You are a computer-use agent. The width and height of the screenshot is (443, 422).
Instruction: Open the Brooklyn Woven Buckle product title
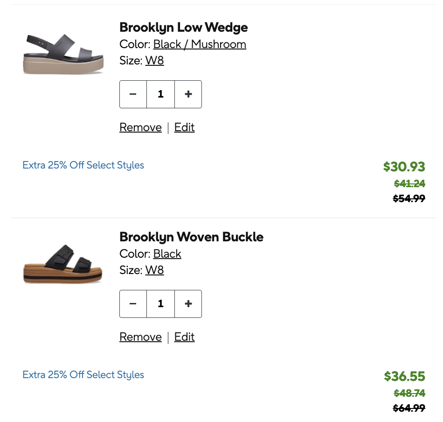click(191, 237)
